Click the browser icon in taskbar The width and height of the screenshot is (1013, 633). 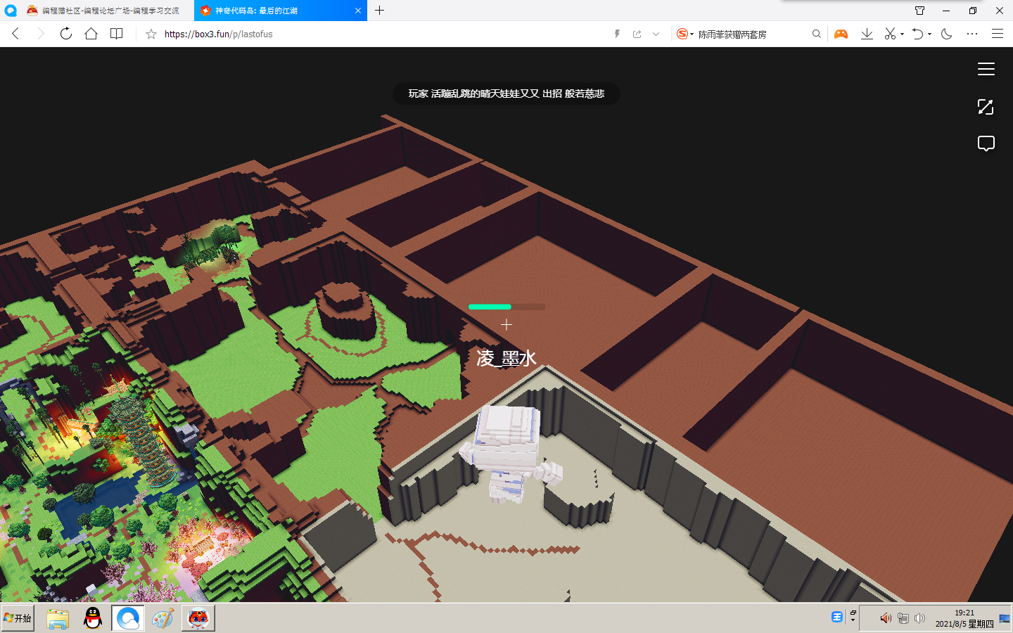click(x=128, y=618)
